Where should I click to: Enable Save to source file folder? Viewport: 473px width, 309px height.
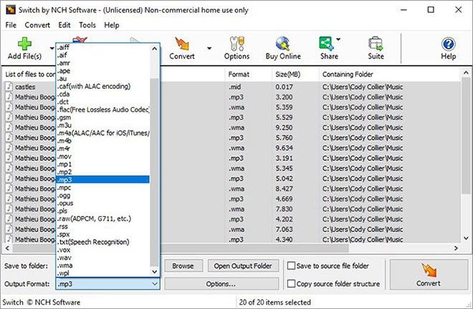pyautogui.click(x=292, y=266)
